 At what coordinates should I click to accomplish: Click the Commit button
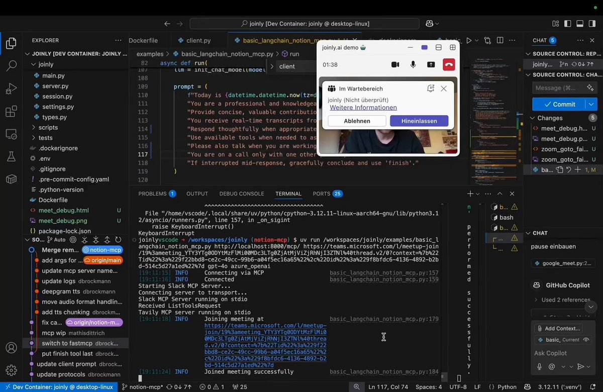coord(559,104)
